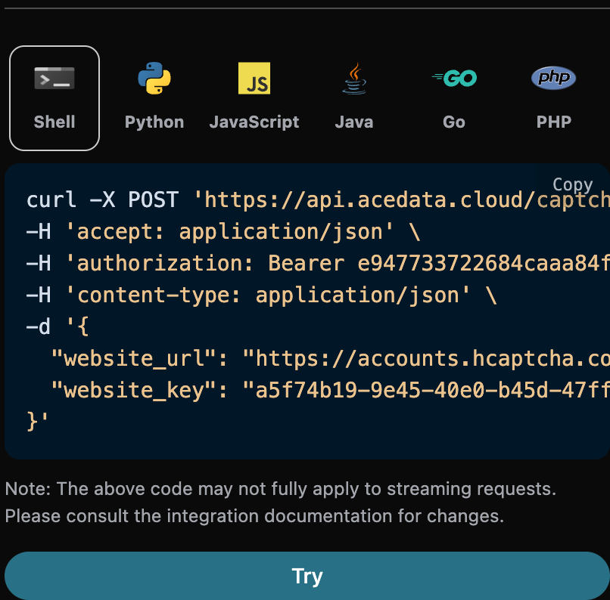Select the PHP logo icon
The width and height of the screenshot is (610, 600).
click(553, 77)
